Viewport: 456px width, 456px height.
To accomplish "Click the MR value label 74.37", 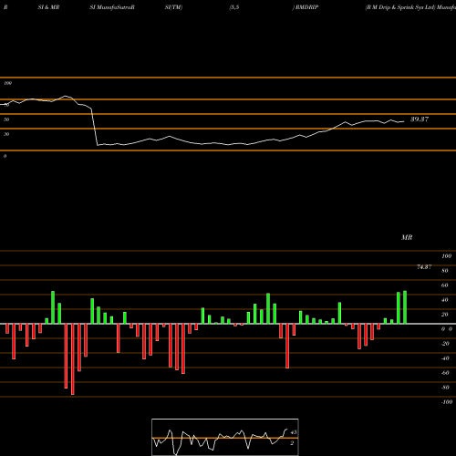I will point(424,267).
